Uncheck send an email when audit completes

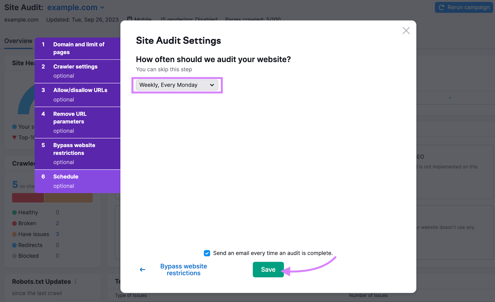click(207, 253)
